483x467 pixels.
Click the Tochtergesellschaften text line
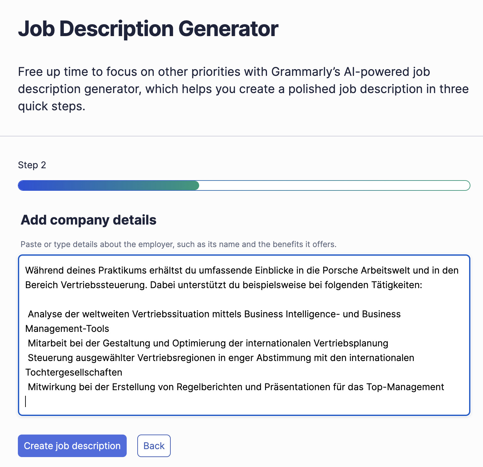tap(74, 372)
